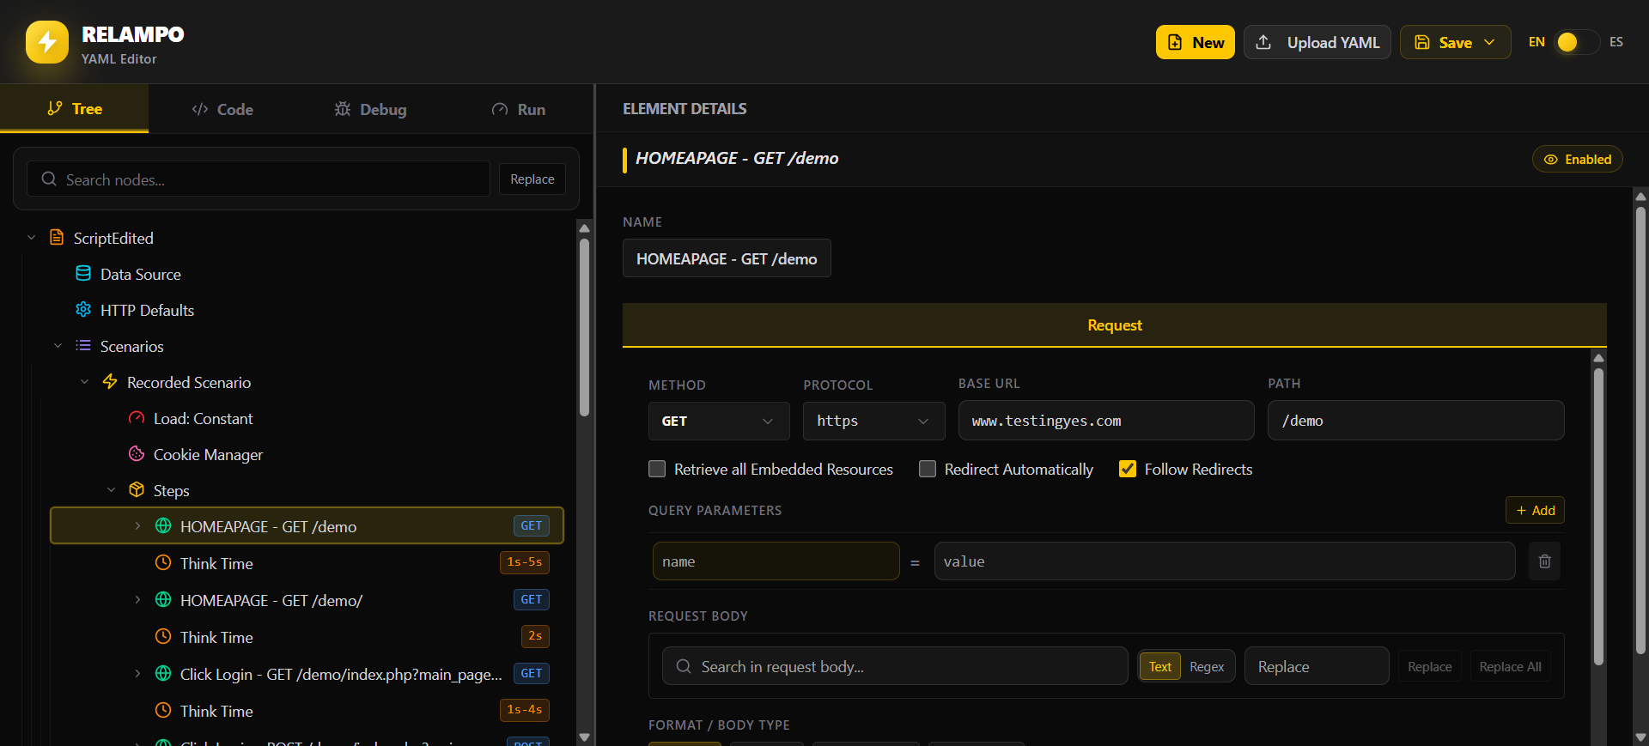Click the Cookie Manager cookie icon
Screen dimensions: 1649x746
click(137, 454)
